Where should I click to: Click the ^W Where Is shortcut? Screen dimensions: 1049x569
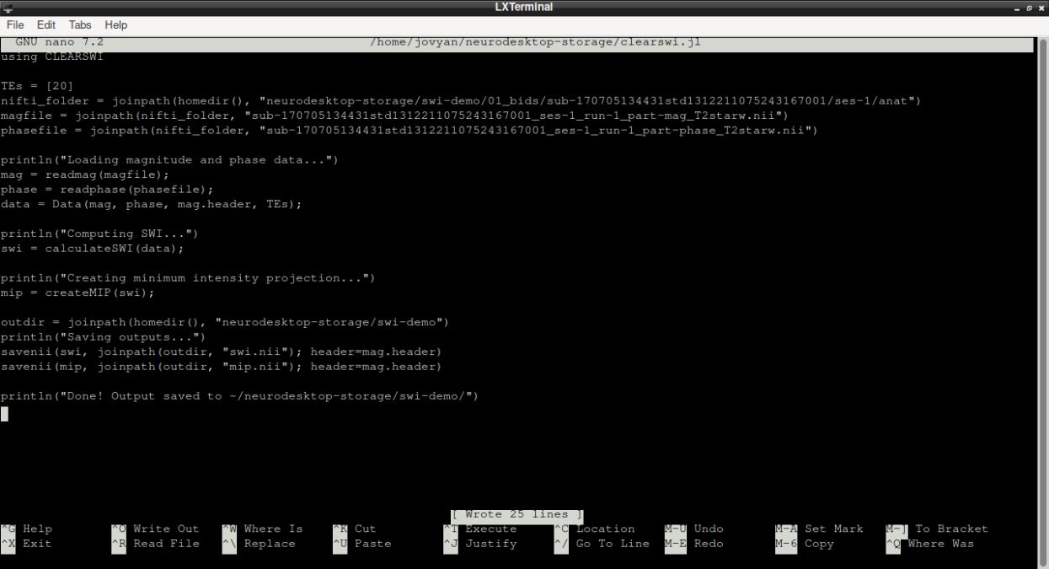pyautogui.click(x=262, y=529)
